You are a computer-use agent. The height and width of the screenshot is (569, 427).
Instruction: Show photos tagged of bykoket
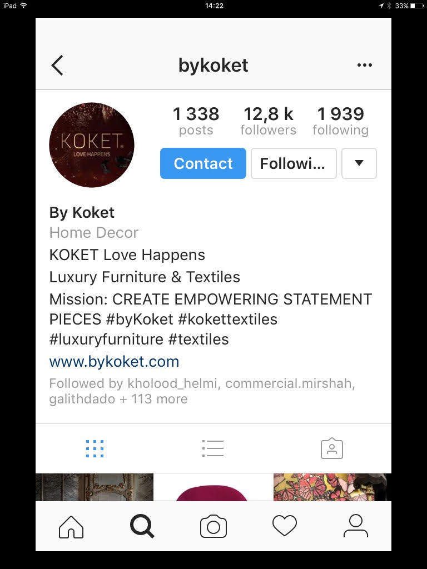point(331,448)
